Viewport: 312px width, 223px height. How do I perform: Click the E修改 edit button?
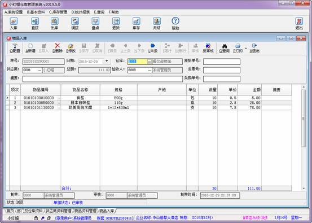71,48
